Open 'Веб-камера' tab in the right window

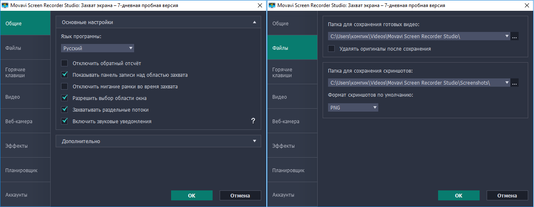click(292, 122)
